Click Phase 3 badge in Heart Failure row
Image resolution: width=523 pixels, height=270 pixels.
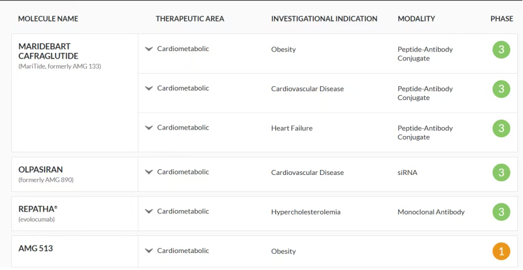[501, 128]
